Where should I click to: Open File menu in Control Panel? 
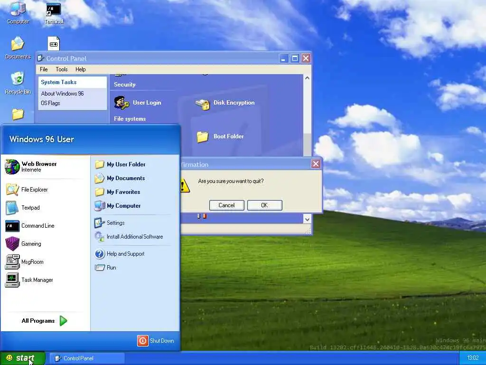(44, 69)
